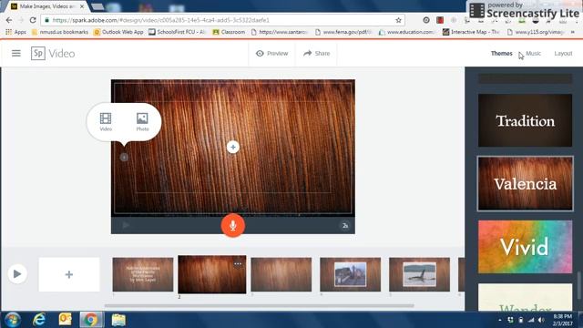Image resolution: width=583 pixels, height=328 pixels.
Task: Open the Apps bookmarks shortcut
Action: tap(16, 32)
